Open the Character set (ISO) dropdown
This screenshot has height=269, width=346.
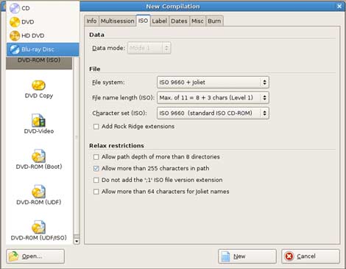[213, 113]
